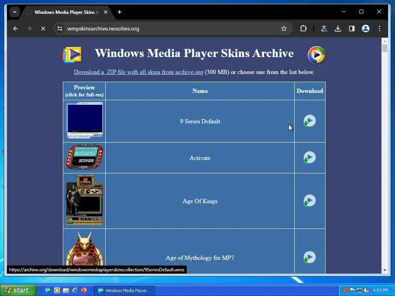395x296 pixels.
Task: Switch to Windows Media Player taskbar button
Action: click(x=125, y=291)
